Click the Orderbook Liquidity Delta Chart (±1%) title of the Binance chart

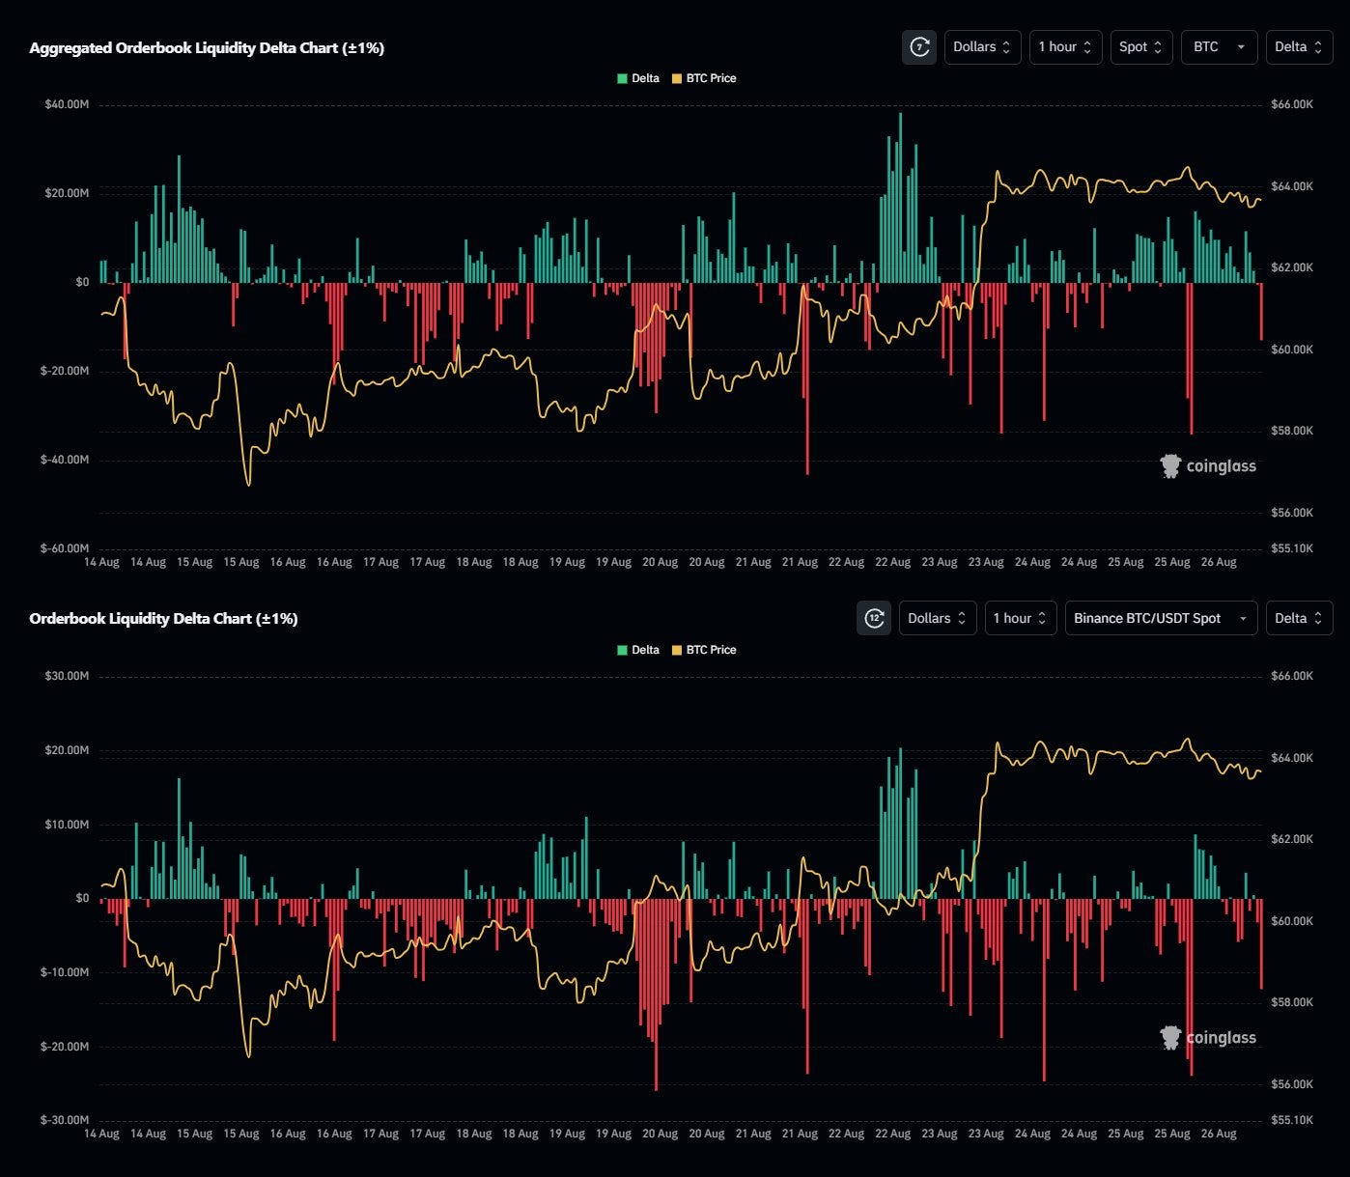pos(163,619)
